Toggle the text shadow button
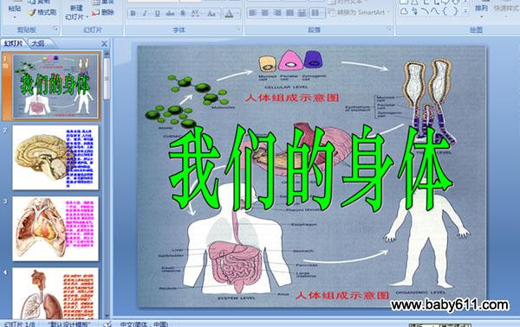This screenshot has width=520, height=327. pos(183,14)
